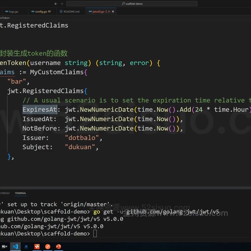Image resolution: width=251 pixels, height=251 pixels.
Task: Open the Debug Console panel tab
Action: [4, 193]
